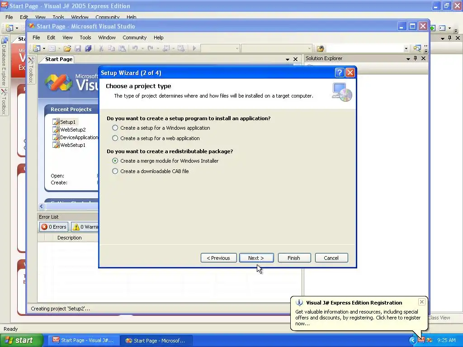The width and height of the screenshot is (463, 347).
Task: Click the Copy toolbar icon
Action: (111, 48)
